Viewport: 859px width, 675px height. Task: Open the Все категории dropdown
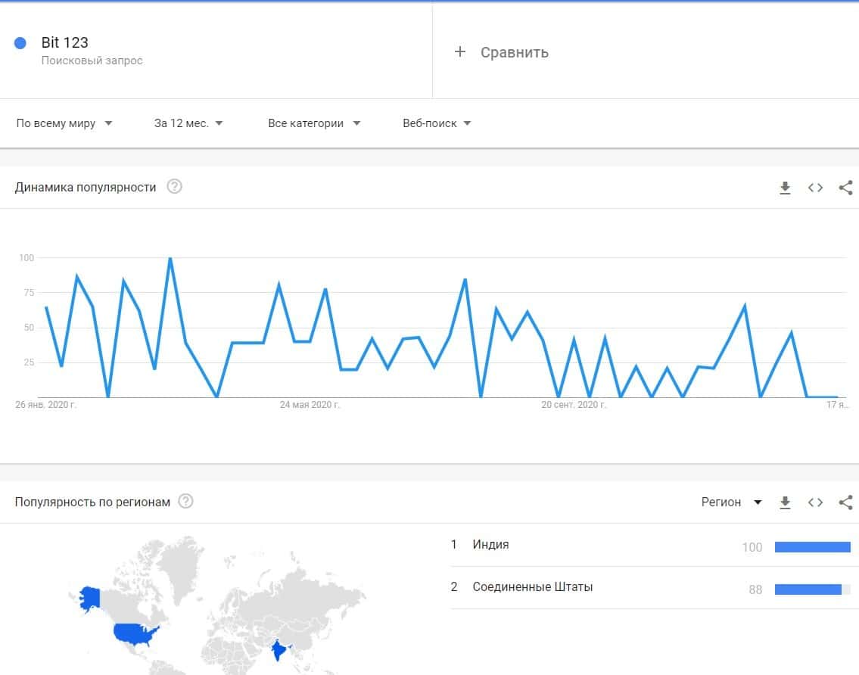(x=314, y=123)
